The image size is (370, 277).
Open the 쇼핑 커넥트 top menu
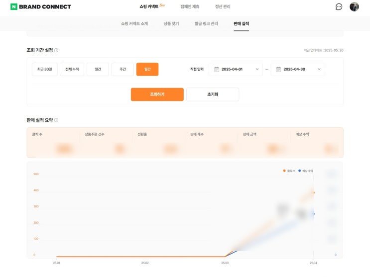pyautogui.click(x=149, y=6)
